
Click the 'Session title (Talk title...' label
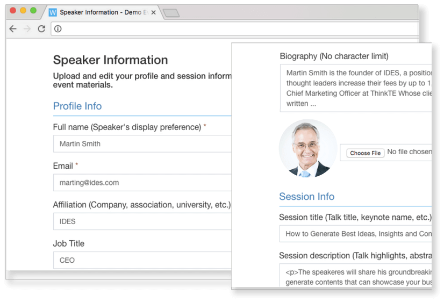tap(355, 218)
